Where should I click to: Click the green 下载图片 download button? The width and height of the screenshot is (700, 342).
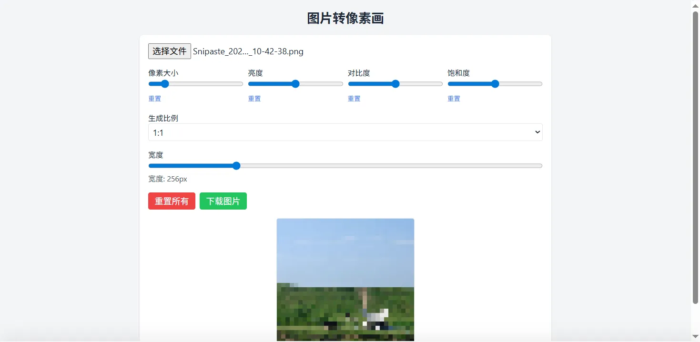(x=223, y=201)
